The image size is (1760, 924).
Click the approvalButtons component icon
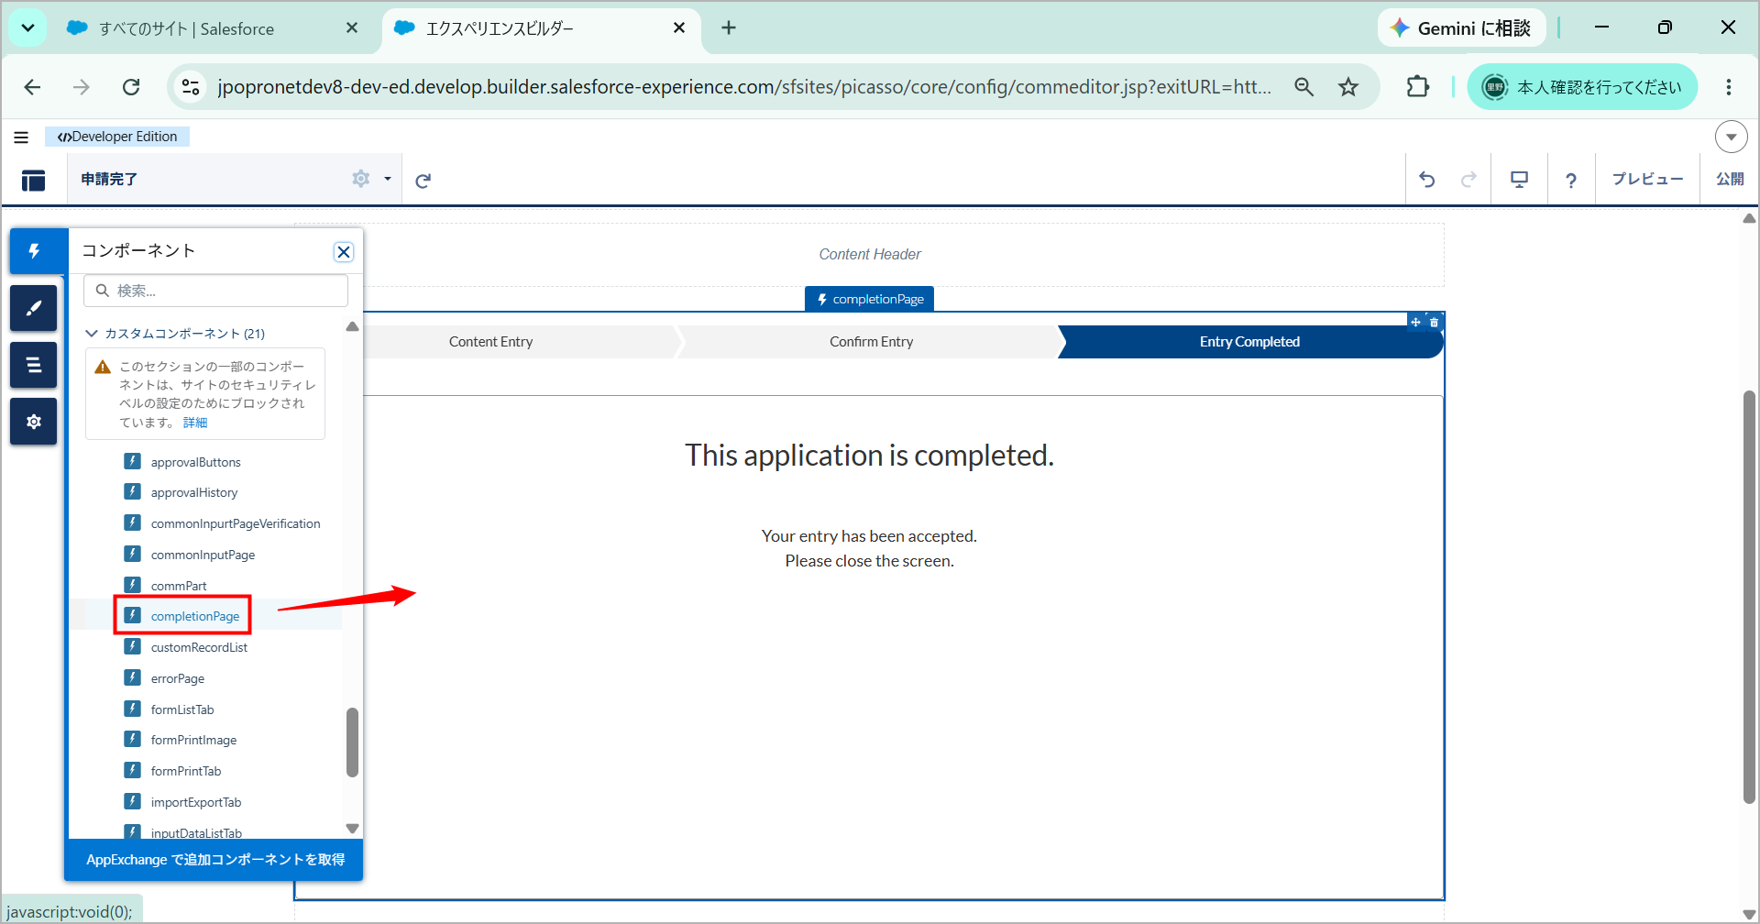point(133,461)
